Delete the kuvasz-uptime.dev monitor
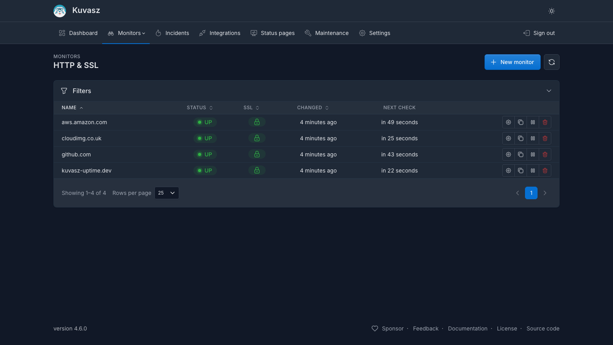 pos(545,171)
